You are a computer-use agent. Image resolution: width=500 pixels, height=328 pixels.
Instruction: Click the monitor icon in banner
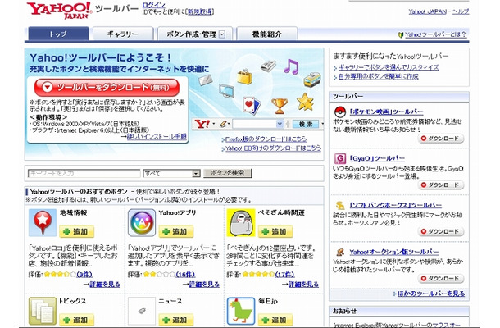tap(227, 90)
